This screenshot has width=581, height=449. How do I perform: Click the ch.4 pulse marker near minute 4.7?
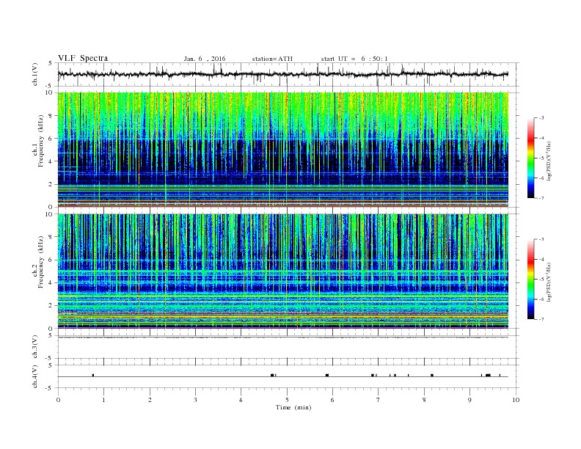tap(273, 375)
